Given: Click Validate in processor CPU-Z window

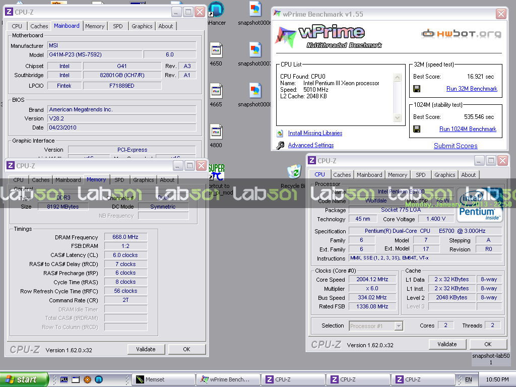Looking at the screenshot, I should coord(447,344).
